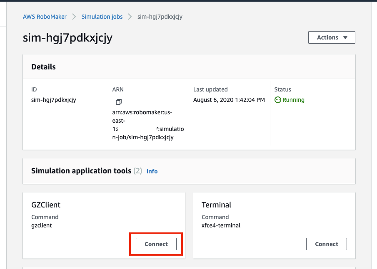The image size is (377, 269).
Task: Select the page title sim-hgj7pdkxjcjy
Action: pyautogui.click(x=67, y=38)
